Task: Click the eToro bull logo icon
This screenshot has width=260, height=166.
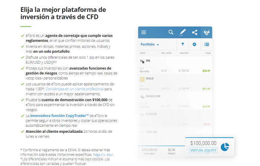Action: [x=207, y=32]
